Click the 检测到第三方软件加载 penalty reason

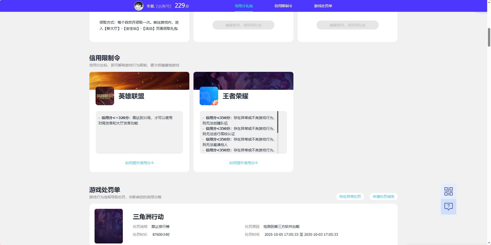tap(281, 227)
